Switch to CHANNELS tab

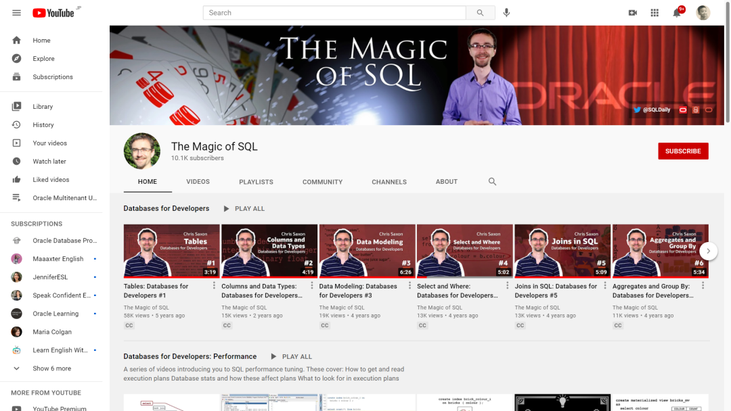pyautogui.click(x=389, y=182)
